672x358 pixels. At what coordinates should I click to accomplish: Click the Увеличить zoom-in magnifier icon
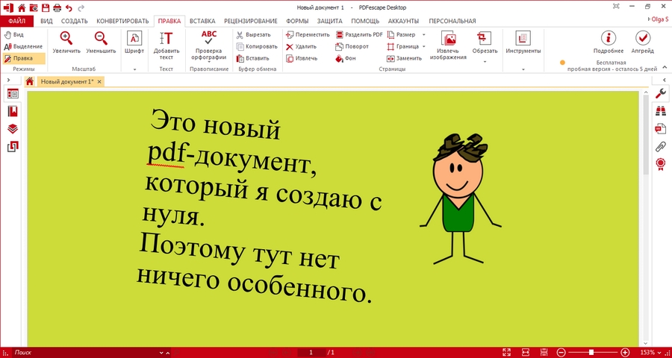click(x=66, y=39)
